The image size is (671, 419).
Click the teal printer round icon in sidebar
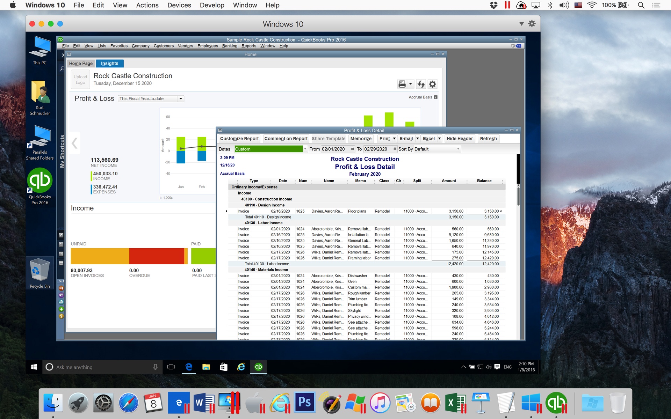(x=61, y=302)
